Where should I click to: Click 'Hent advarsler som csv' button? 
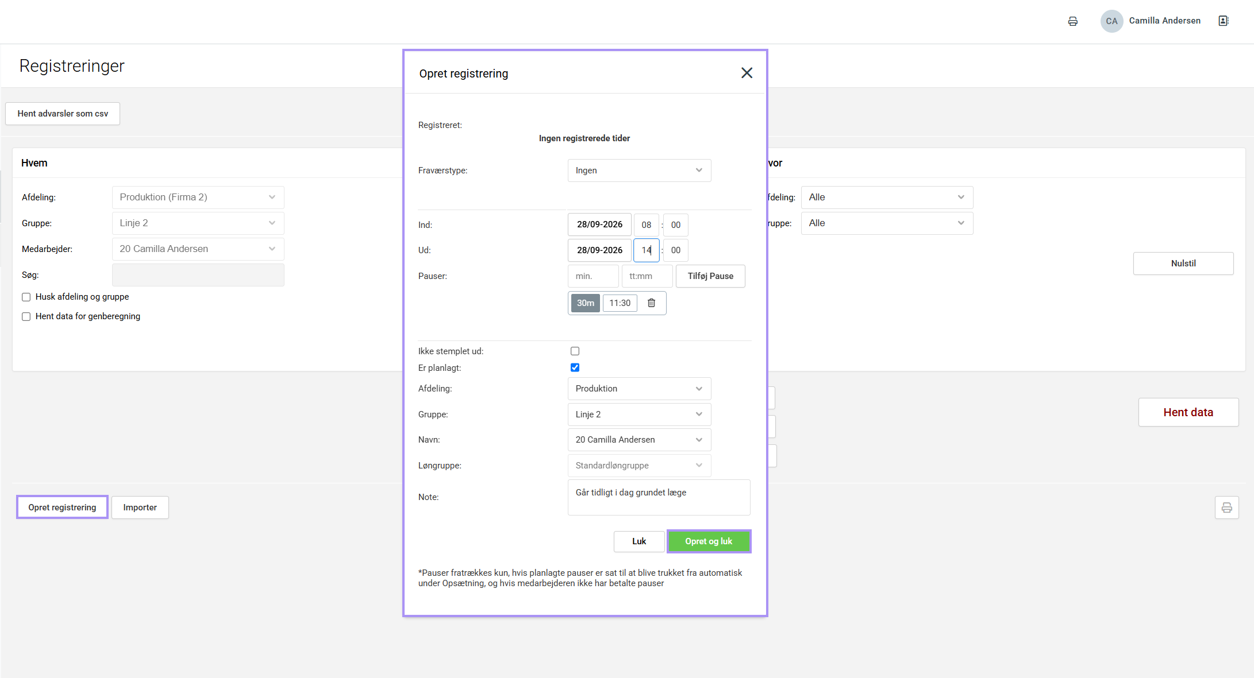[x=63, y=114]
